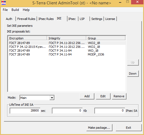Sort by Integrity column header
This screenshot has width=144, height=135.
pos(66,38)
